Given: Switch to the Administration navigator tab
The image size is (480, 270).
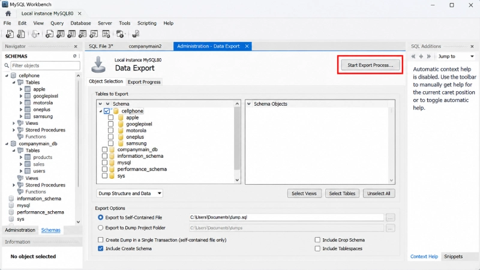Looking at the screenshot, I should pos(20,230).
